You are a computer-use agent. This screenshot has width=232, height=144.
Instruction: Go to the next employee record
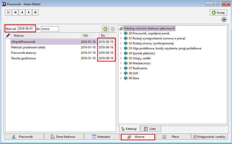(x=29, y=12)
